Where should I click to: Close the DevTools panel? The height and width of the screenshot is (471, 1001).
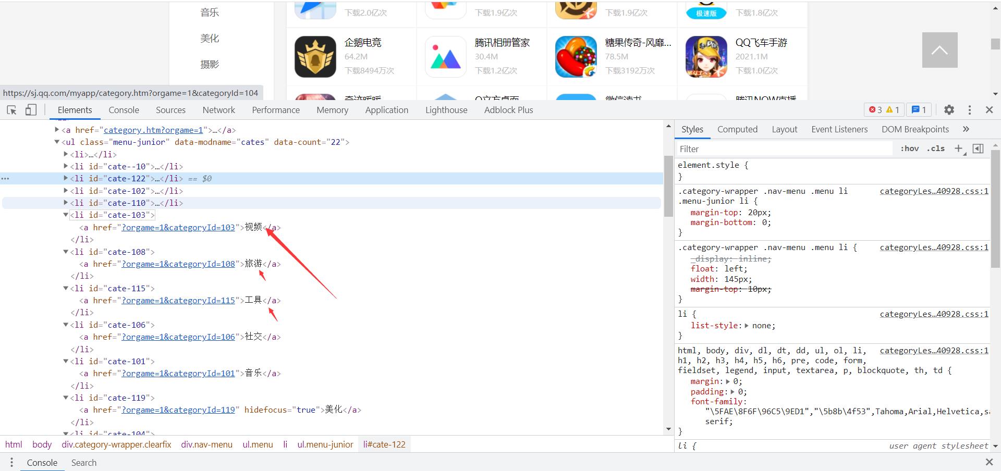(x=989, y=110)
